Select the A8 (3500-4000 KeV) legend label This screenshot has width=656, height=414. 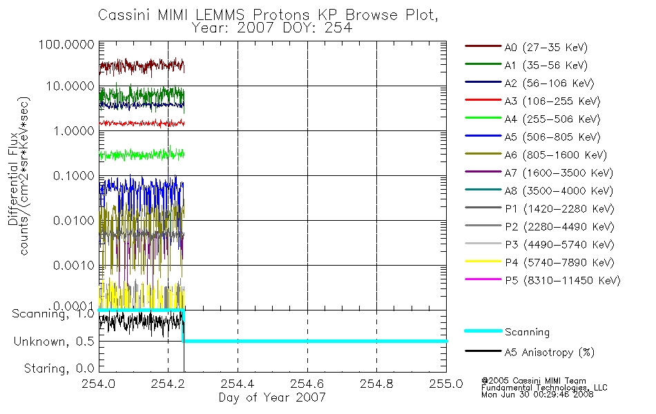(x=559, y=191)
